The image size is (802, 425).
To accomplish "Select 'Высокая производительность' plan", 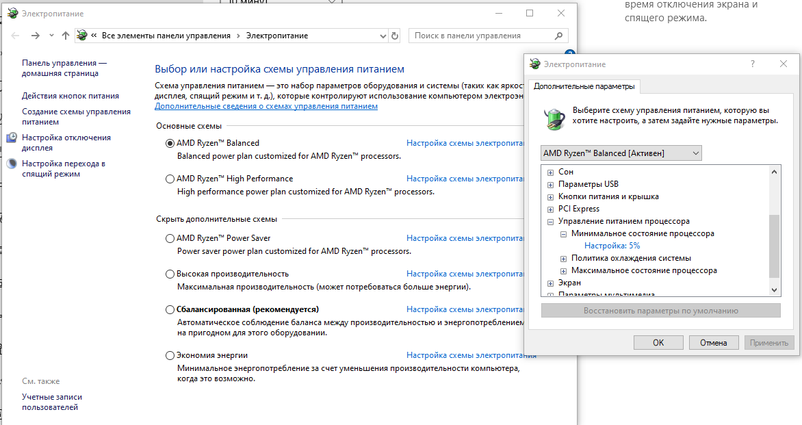I will pyautogui.click(x=170, y=274).
